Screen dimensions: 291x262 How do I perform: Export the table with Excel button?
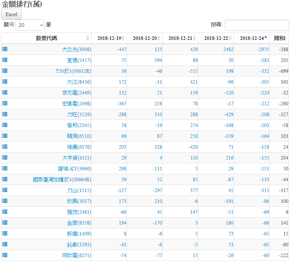11,14
